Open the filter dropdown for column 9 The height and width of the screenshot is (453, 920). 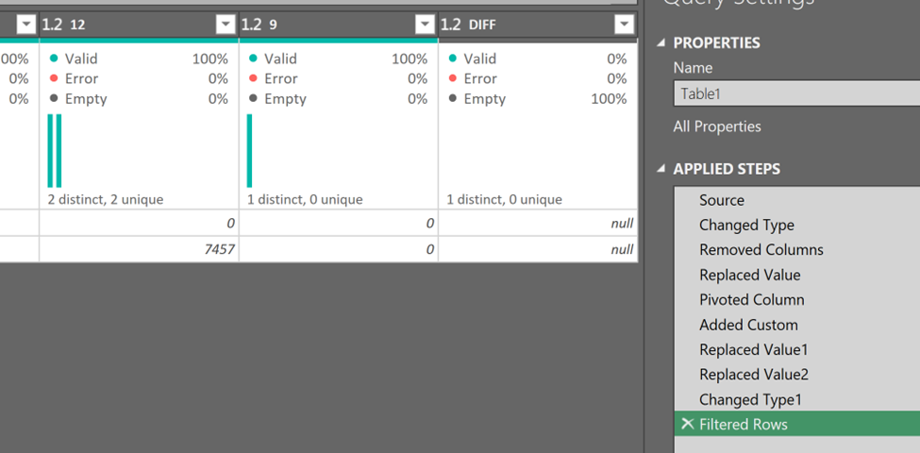point(425,25)
